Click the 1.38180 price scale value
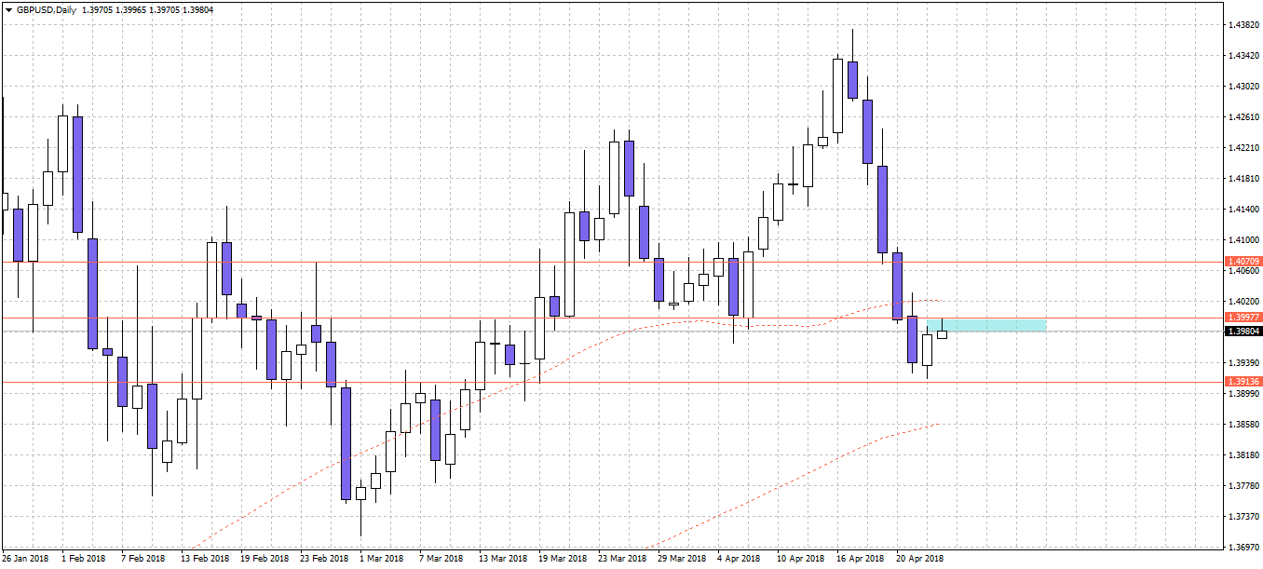 click(1243, 454)
